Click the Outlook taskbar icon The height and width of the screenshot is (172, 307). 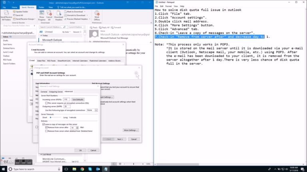[x=98, y=169]
